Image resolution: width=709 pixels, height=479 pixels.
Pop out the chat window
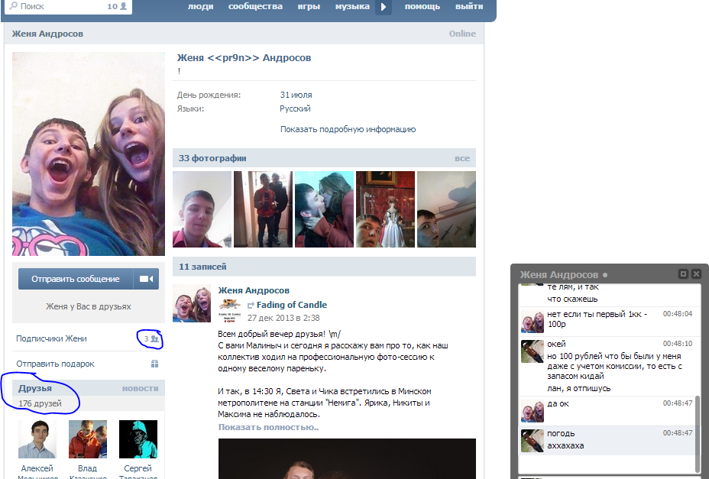(x=684, y=274)
